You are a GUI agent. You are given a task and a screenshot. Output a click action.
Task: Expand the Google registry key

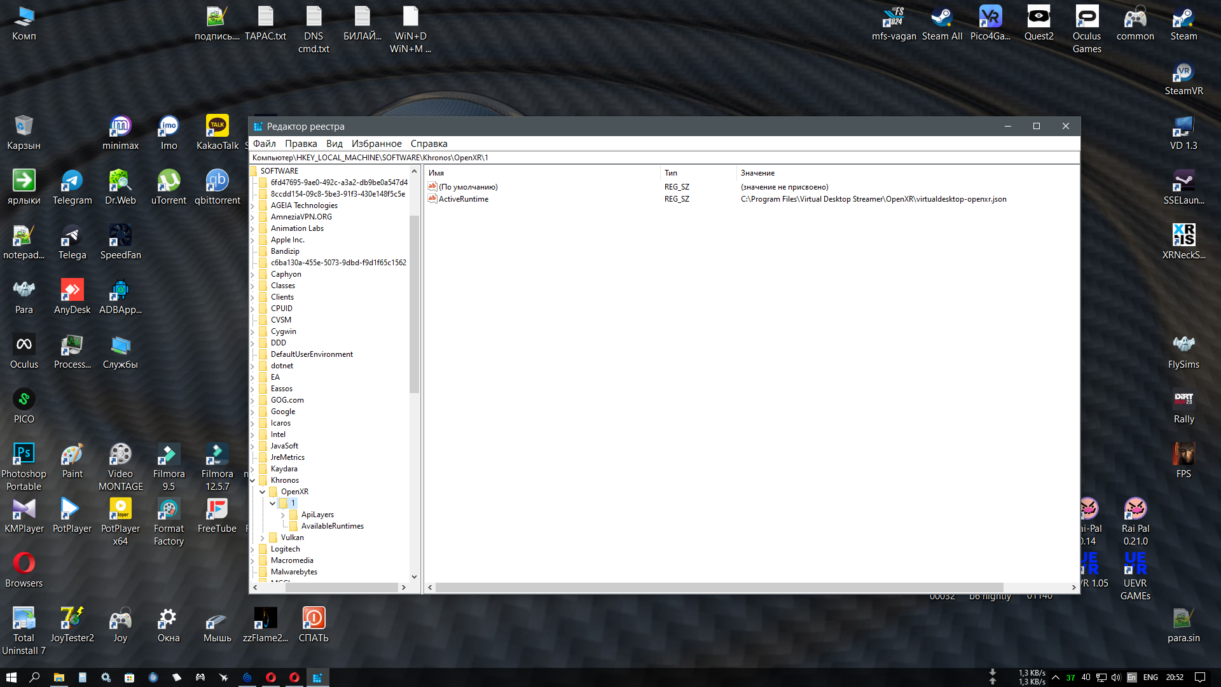pyautogui.click(x=252, y=412)
